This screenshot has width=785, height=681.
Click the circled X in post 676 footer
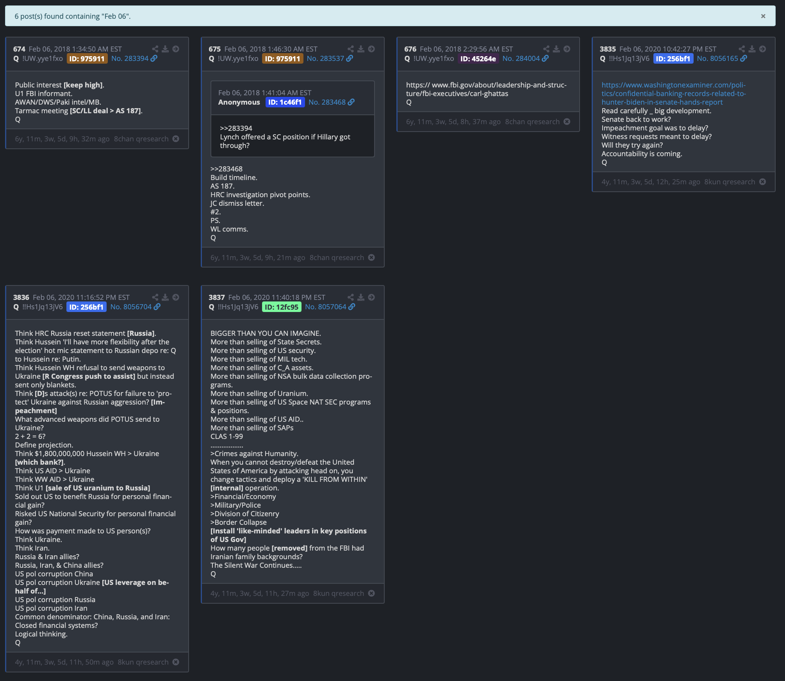[567, 121]
